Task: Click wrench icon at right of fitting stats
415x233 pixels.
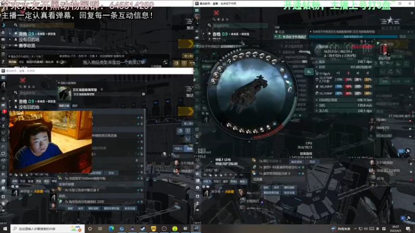Action: 398,71
